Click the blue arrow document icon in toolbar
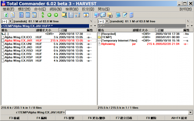 tap(103, 15)
